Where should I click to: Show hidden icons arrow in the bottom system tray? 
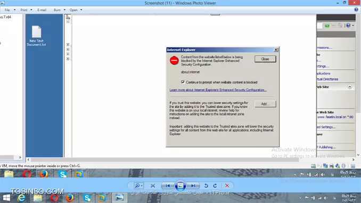pos(300,198)
